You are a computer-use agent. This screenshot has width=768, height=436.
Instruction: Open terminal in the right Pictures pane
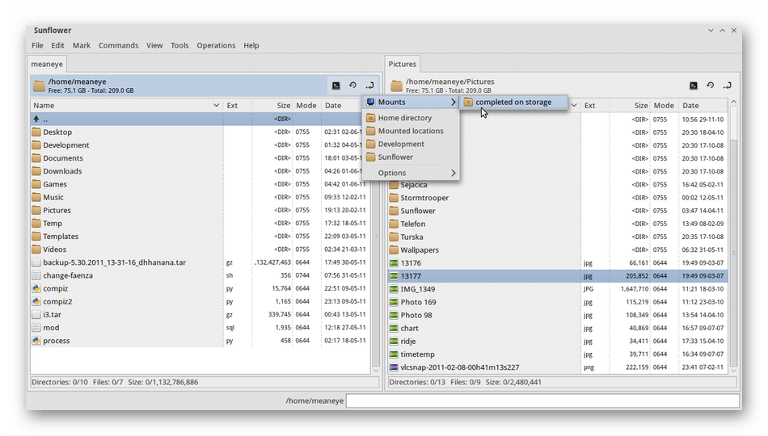click(694, 86)
